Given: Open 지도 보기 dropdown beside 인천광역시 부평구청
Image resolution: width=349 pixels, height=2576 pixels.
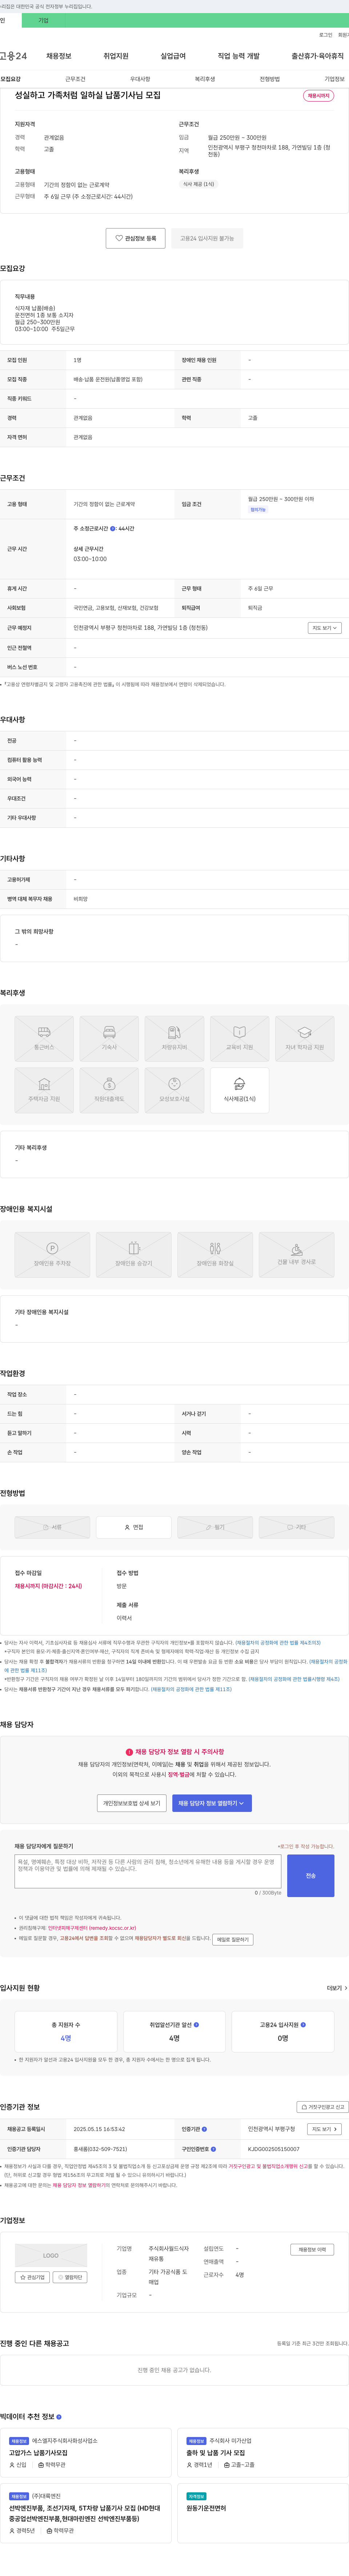Looking at the screenshot, I should [324, 2129].
